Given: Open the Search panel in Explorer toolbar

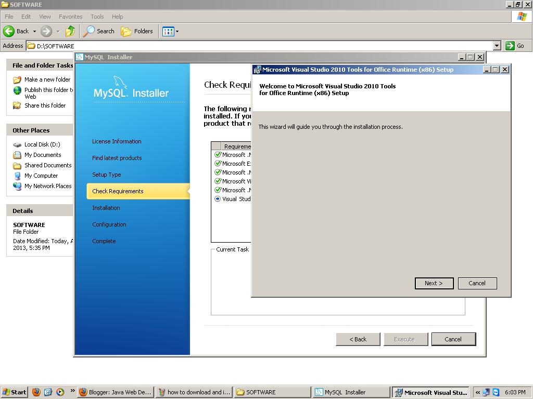Looking at the screenshot, I should coord(98,31).
